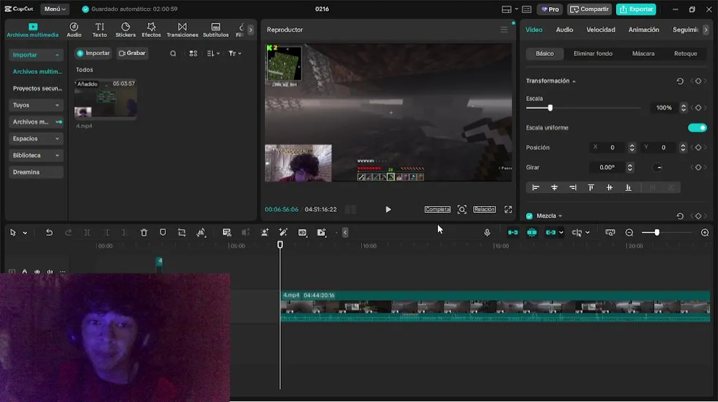Adjust the timeline zoom slider handle
The height and width of the screenshot is (402, 718).
(x=657, y=232)
